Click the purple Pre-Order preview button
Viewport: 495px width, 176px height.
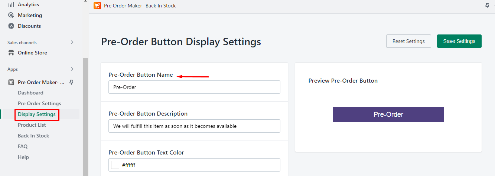click(x=388, y=114)
